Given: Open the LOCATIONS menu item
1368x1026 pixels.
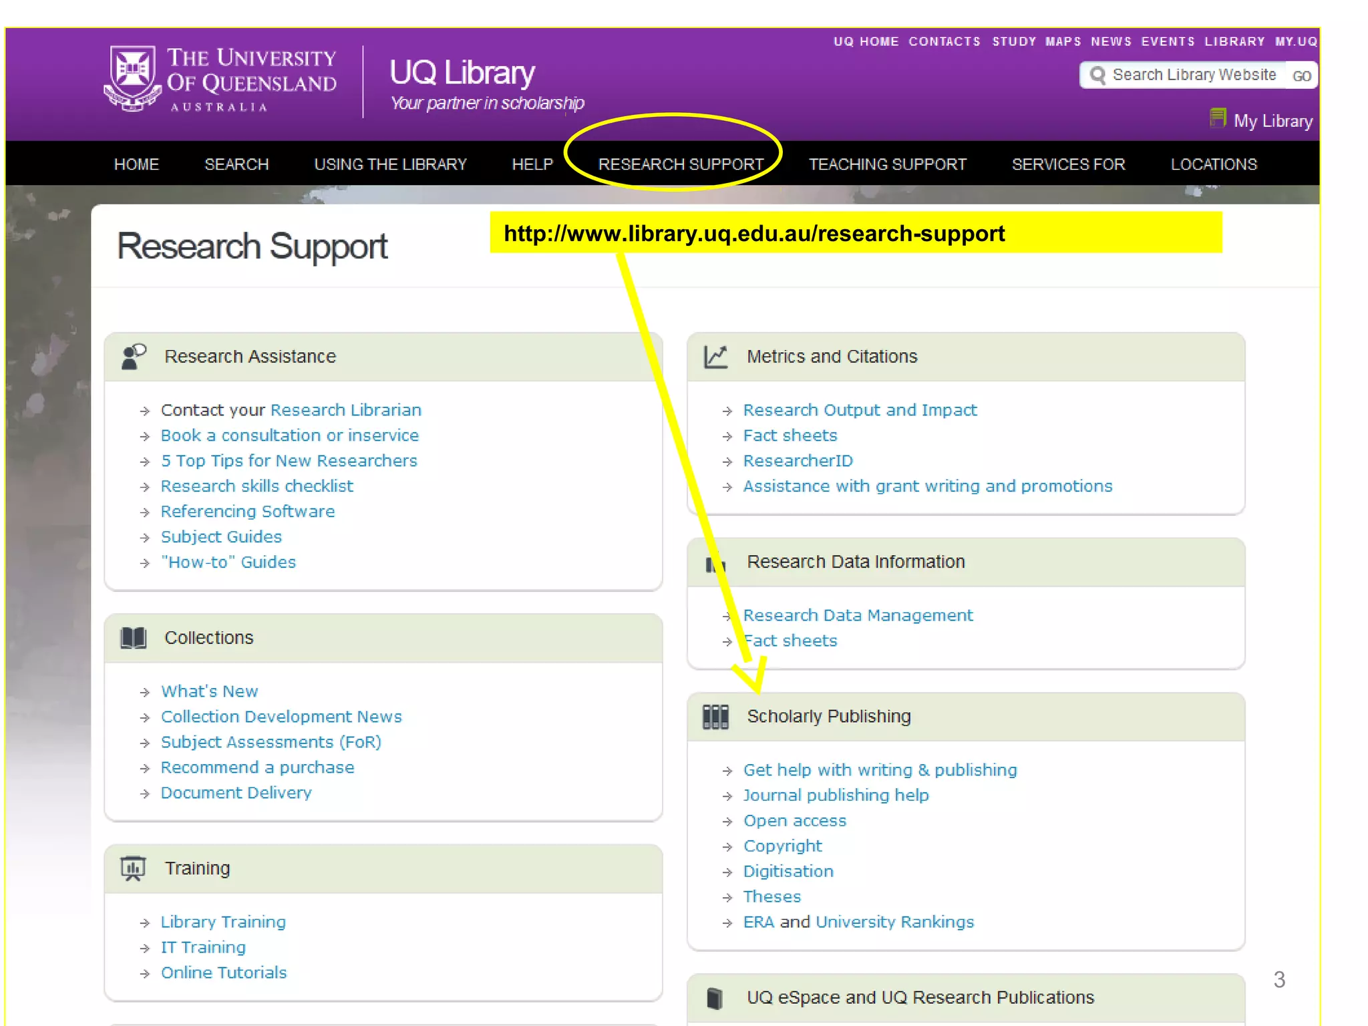Looking at the screenshot, I should (1214, 164).
